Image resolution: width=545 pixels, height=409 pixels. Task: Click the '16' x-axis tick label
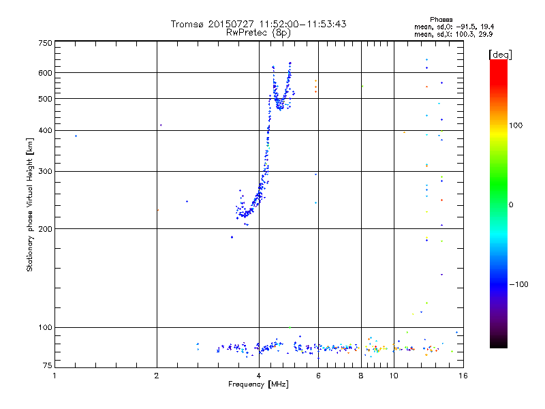click(463, 376)
